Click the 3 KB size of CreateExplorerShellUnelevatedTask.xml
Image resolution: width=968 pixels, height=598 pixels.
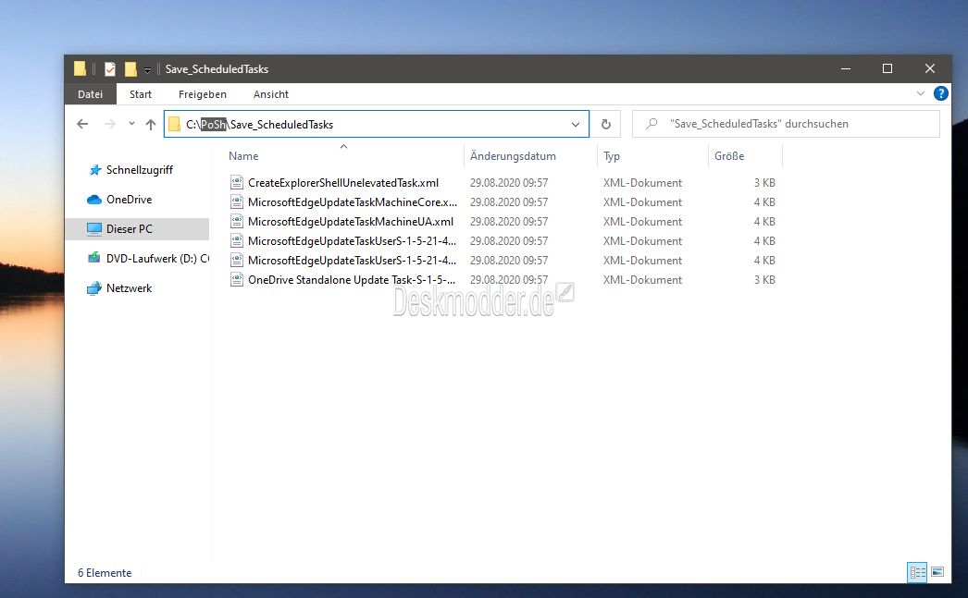pyautogui.click(x=764, y=182)
